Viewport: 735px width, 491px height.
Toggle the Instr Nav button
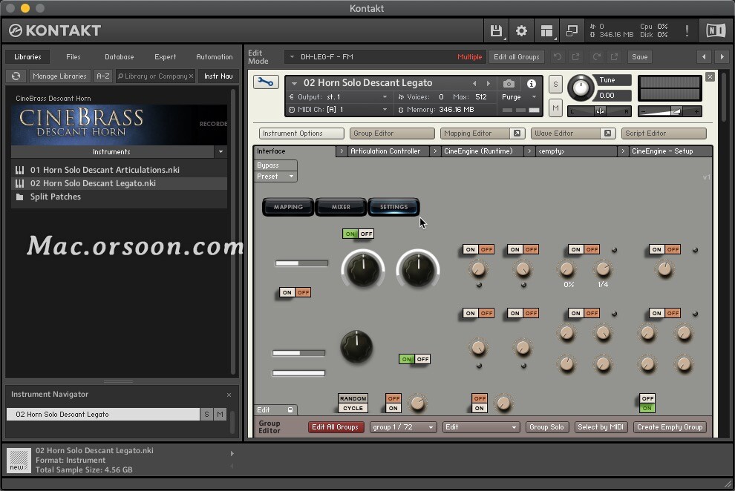click(x=218, y=76)
